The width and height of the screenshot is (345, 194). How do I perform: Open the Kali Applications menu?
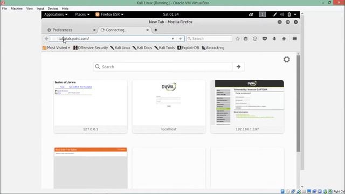(x=56, y=15)
